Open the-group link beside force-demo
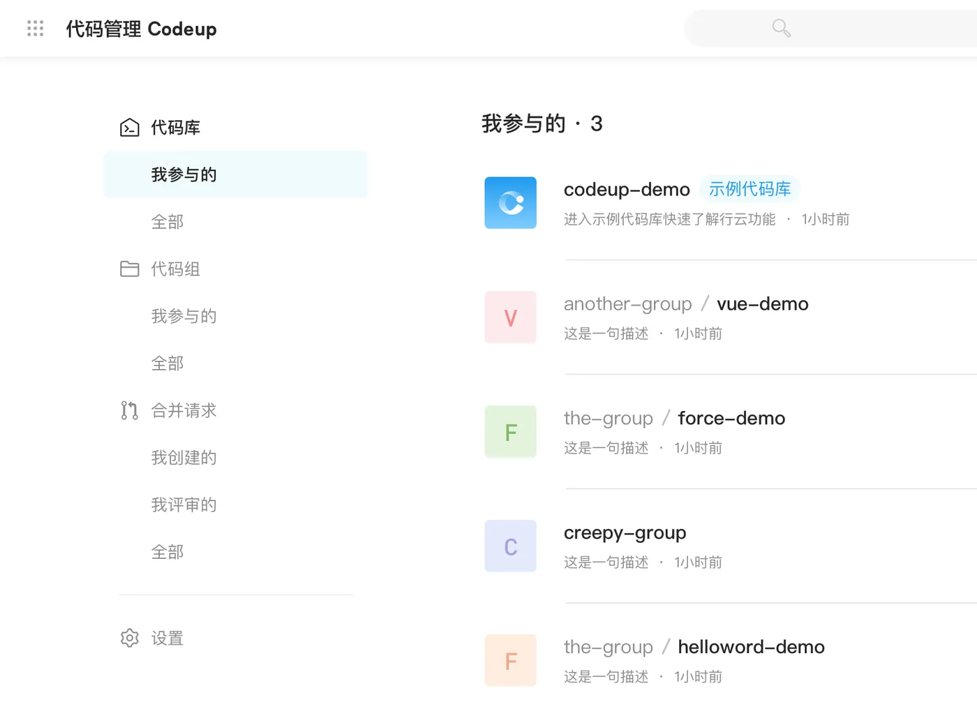This screenshot has width=977, height=711. [609, 419]
